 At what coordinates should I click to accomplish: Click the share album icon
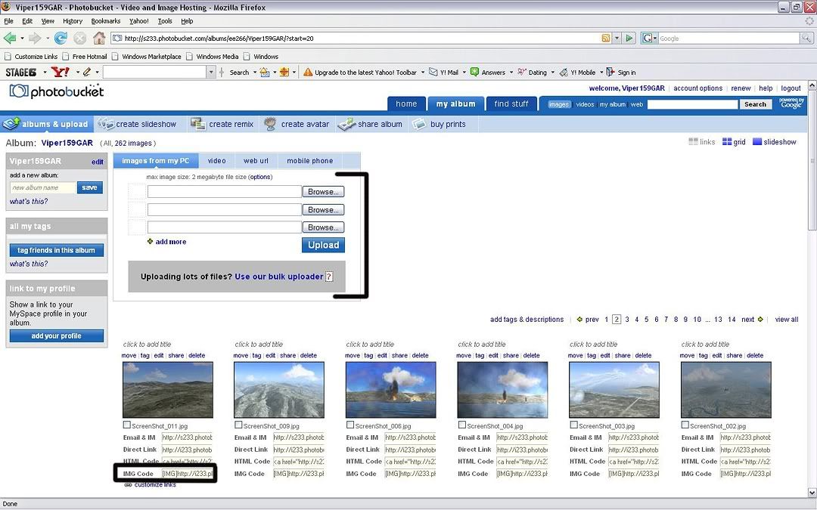(346, 124)
